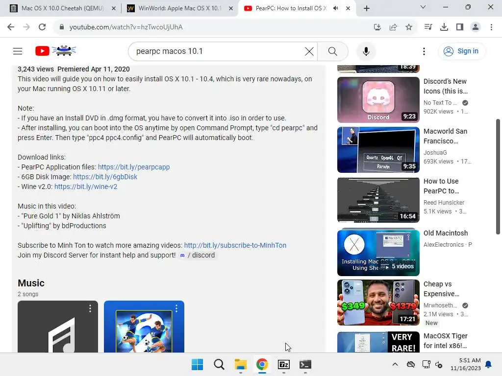This screenshot has width=502, height=376.
Task: Click the Sign in button
Action: coord(461,51)
